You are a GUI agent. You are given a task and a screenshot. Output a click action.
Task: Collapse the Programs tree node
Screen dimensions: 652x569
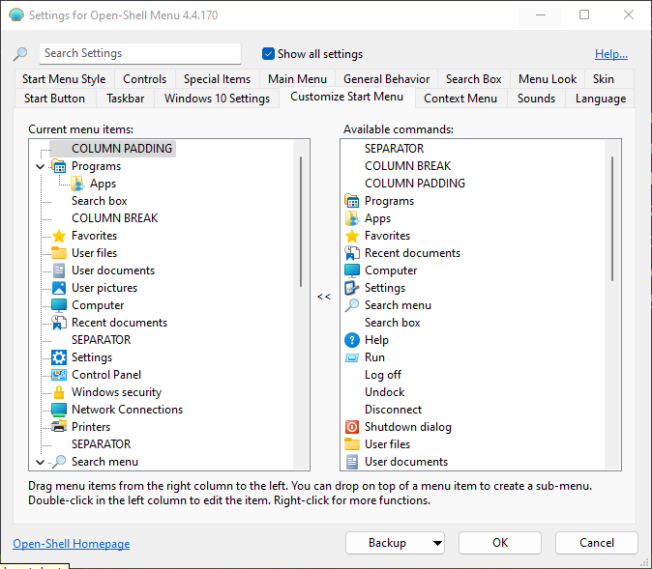pyautogui.click(x=41, y=166)
